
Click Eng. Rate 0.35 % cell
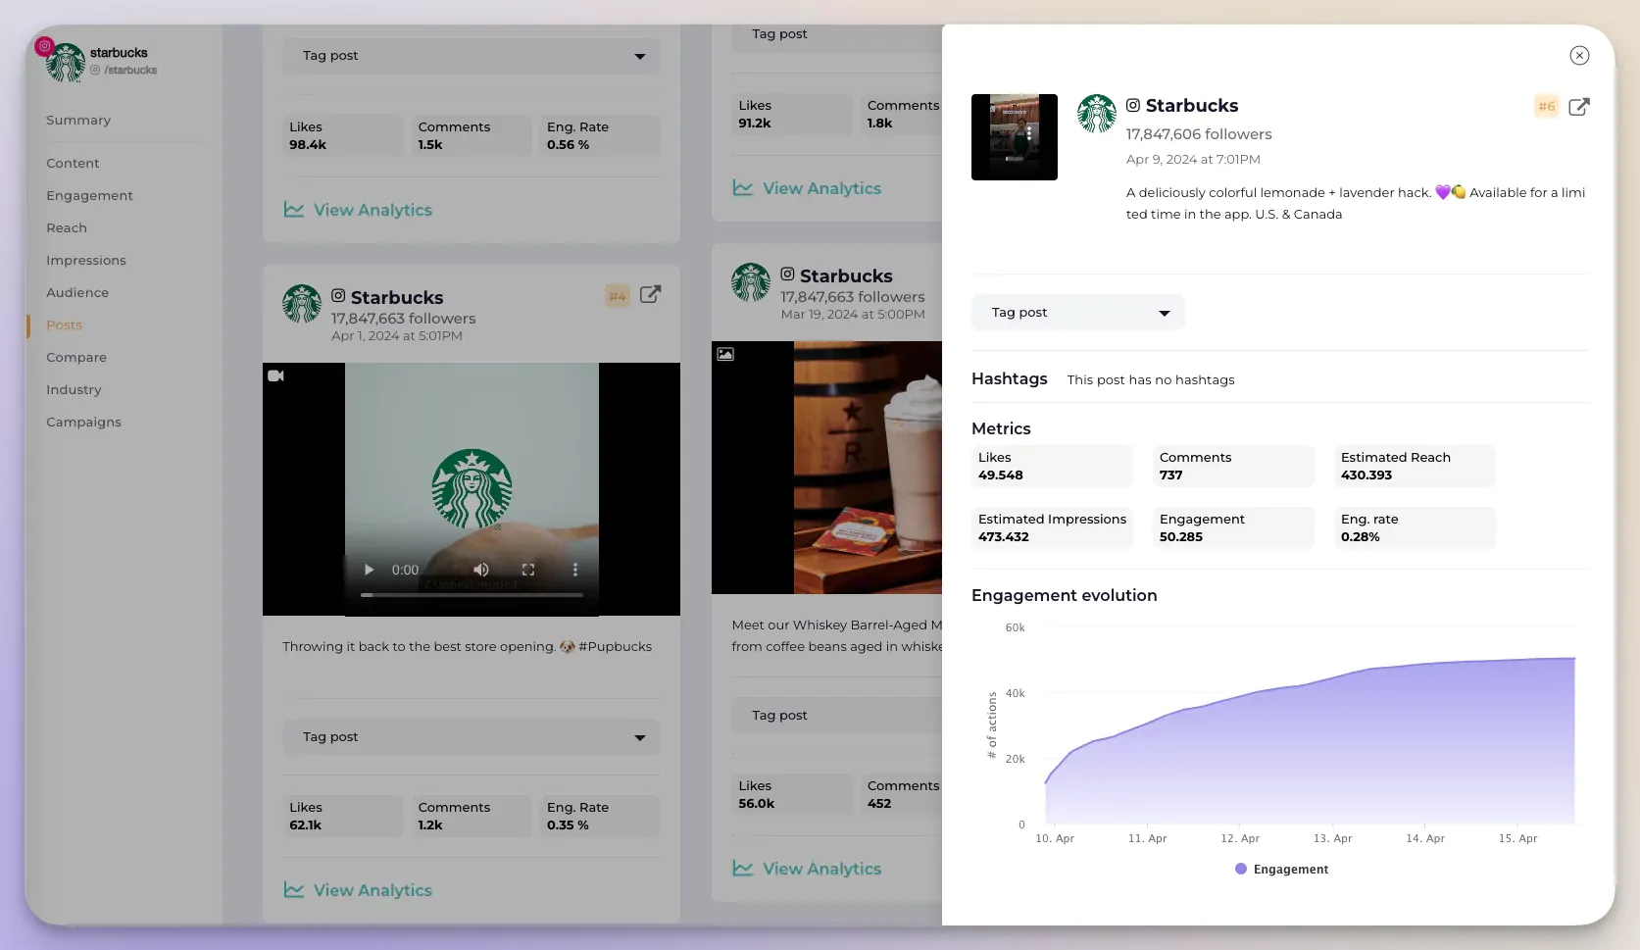click(600, 817)
